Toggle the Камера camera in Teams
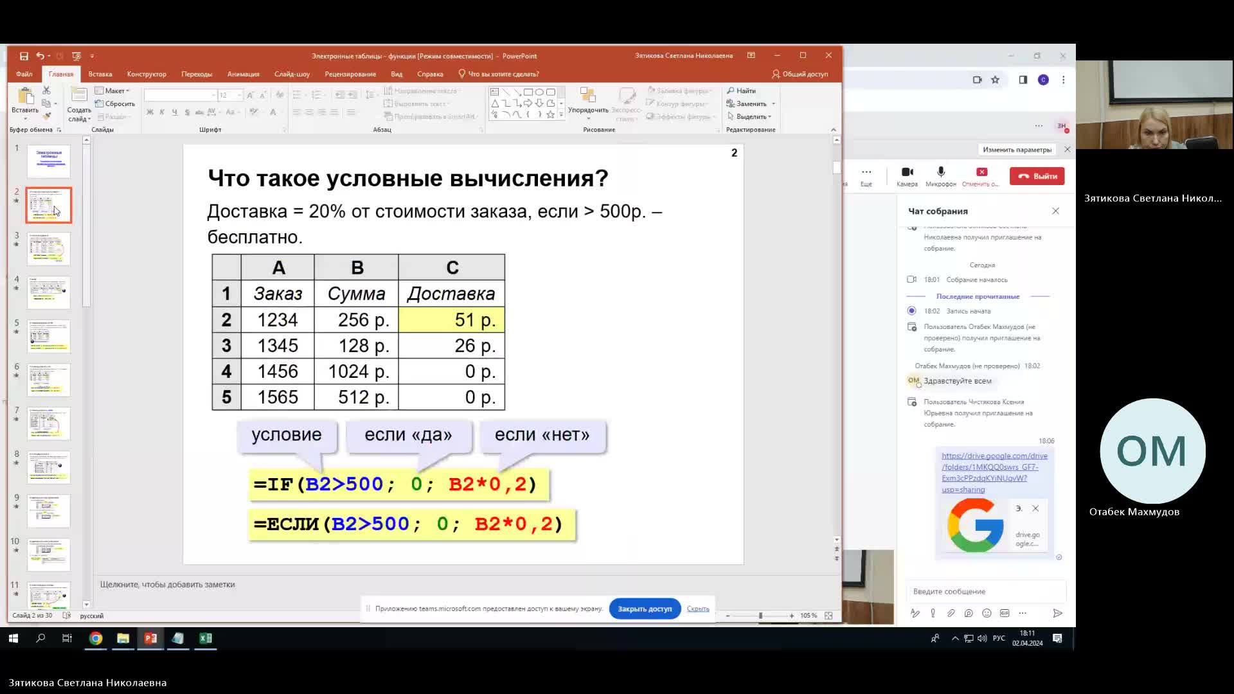1234x694 pixels. click(x=907, y=176)
